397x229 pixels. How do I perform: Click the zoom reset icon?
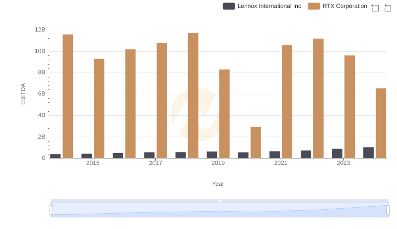pyautogui.click(x=388, y=7)
